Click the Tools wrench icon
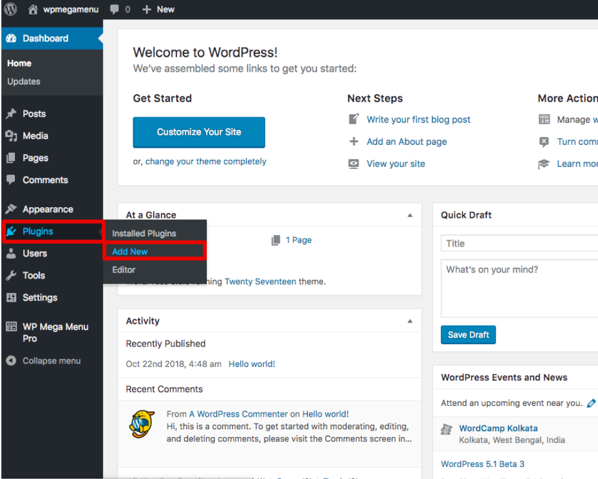Screen dimensions: 598x479 click(11, 275)
